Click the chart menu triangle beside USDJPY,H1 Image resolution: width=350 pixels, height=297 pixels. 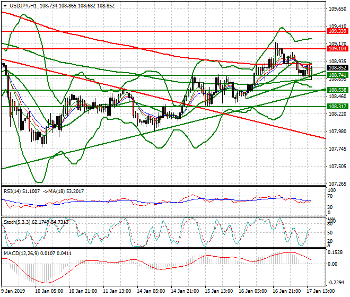coord(5,6)
